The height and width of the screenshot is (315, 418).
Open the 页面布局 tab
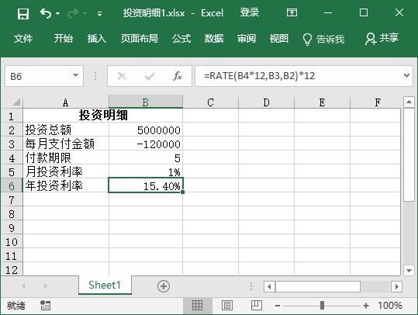point(139,39)
